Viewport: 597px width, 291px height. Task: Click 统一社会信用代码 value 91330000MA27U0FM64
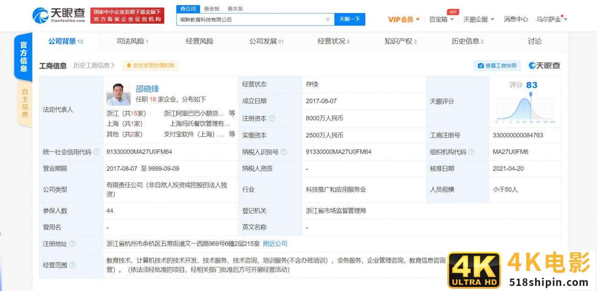pos(139,152)
